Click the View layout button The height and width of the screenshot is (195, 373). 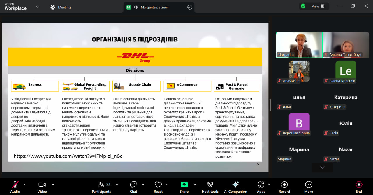coord(318,6)
